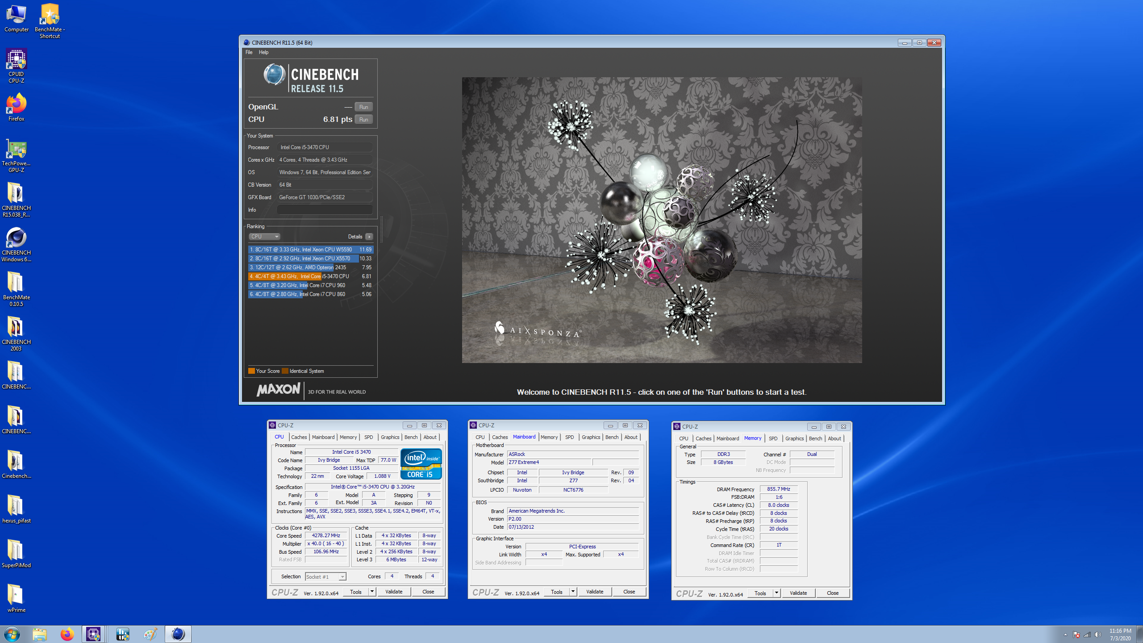This screenshot has width=1143, height=643.
Task: Select ranking row Xeon CPU W5590
Action: pos(311,250)
